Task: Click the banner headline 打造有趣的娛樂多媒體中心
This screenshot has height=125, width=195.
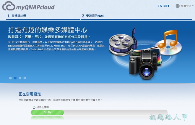Action: point(48,30)
